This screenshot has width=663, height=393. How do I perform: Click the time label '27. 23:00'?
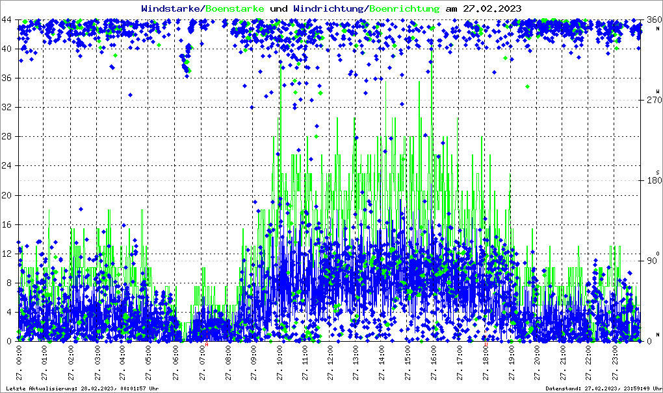tap(615, 363)
